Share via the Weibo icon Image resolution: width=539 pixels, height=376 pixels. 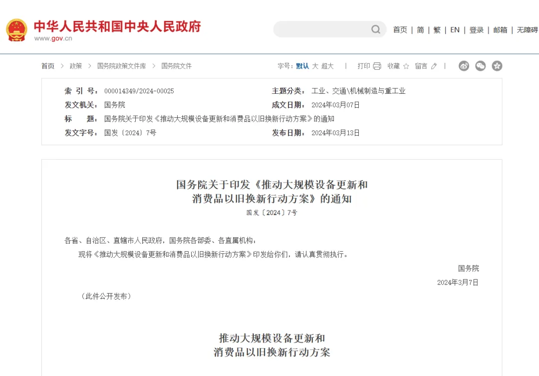point(464,66)
